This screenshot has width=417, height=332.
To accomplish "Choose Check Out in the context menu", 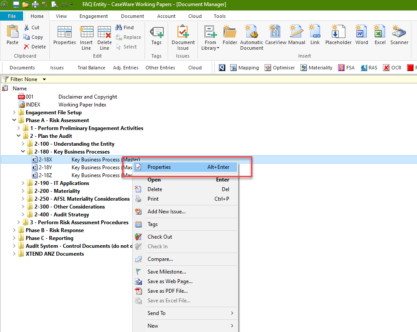I will point(186,237).
